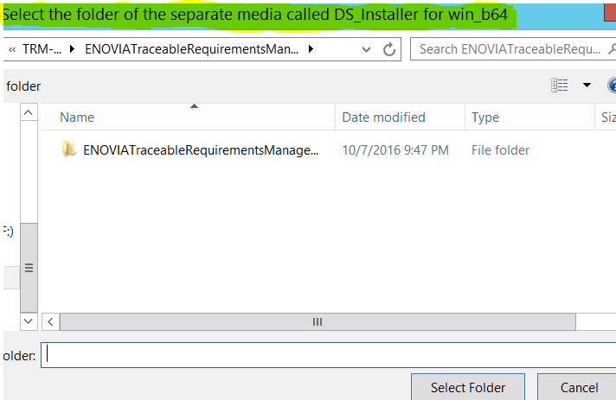The height and width of the screenshot is (400, 616).
Task: Sort by the Type column header
Action: click(x=530, y=117)
